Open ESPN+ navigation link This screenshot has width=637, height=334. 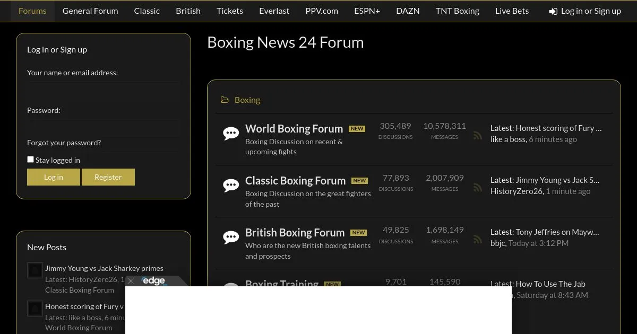coord(367,11)
